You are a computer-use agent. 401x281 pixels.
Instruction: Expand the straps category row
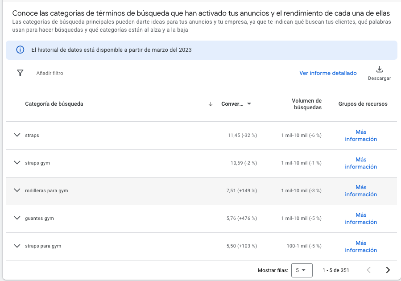coord(17,135)
